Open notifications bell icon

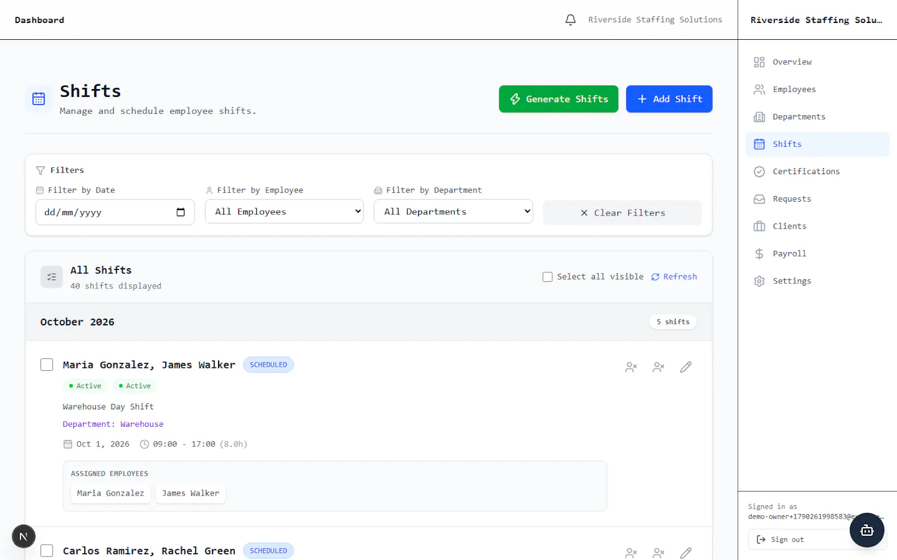(570, 20)
